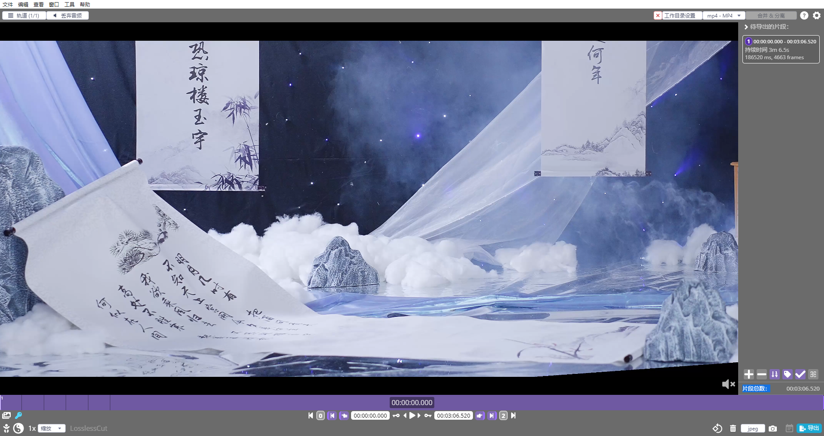Unmute video preview speaker icon
The image size is (824, 436).
(728, 384)
